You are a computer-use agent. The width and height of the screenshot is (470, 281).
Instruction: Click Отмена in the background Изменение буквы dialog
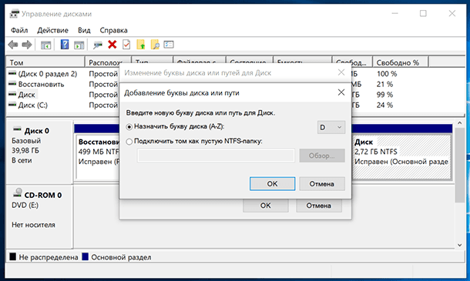coord(319,206)
